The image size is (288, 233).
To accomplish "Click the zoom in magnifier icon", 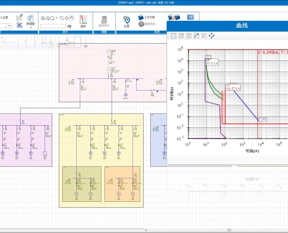I will [x=43, y=18].
